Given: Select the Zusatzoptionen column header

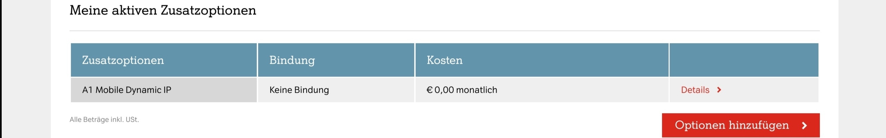Looking at the screenshot, I should click(x=164, y=60).
